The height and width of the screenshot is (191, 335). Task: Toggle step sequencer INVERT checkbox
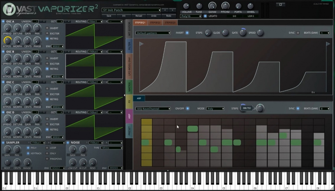click(x=187, y=33)
